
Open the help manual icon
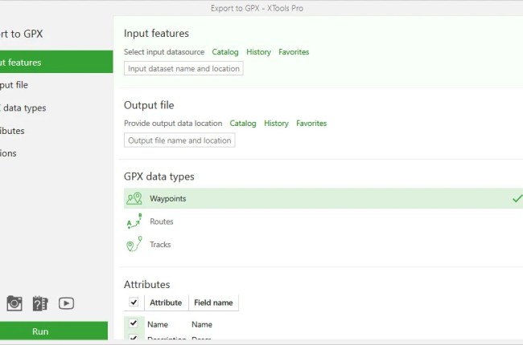click(x=40, y=302)
